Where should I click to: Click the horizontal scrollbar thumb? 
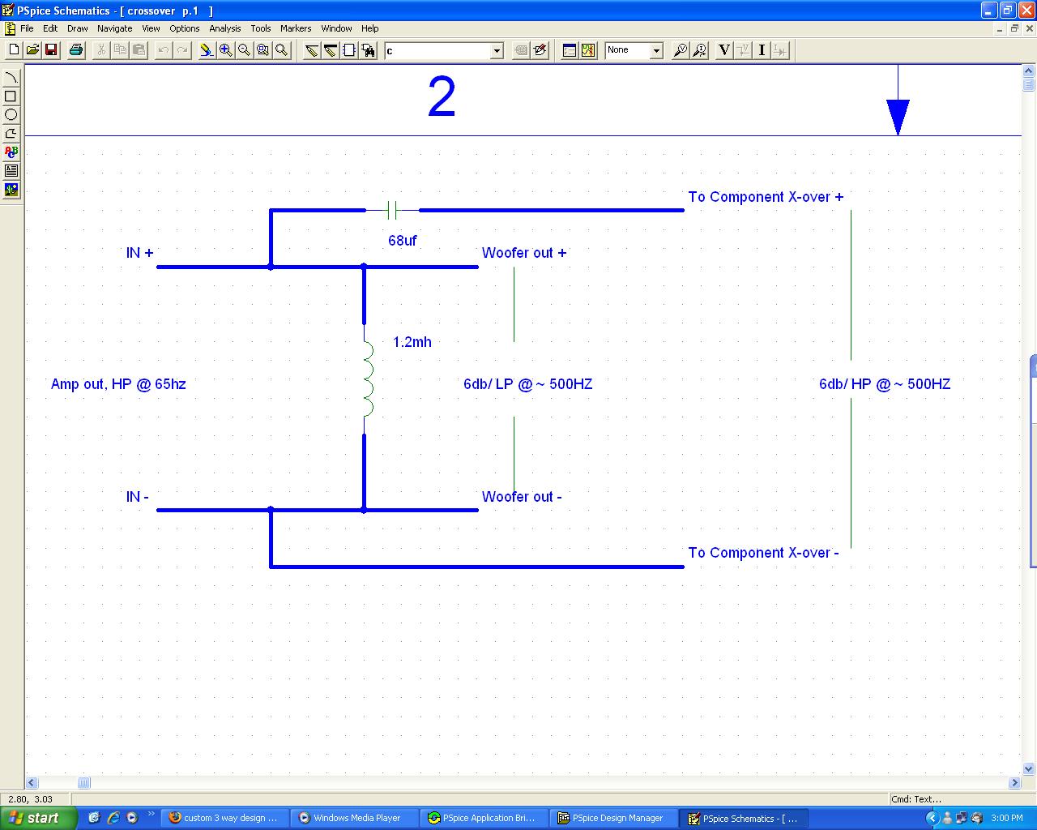coord(83,783)
